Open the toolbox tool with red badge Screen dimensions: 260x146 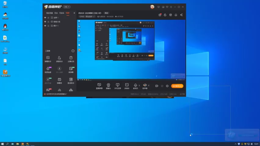(48, 90)
